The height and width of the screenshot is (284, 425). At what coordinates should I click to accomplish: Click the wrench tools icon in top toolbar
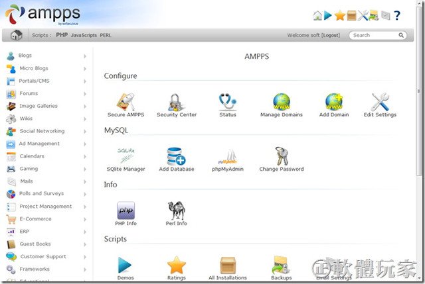point(363,16)
